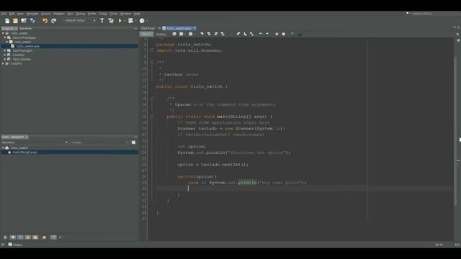The width and height of the screenshot is (461, 259).
Task: Click the Debug Project icon
Action: pyautogui.click(x=130, y=21)
